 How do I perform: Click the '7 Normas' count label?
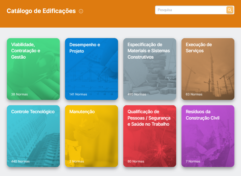click(193, 161)
